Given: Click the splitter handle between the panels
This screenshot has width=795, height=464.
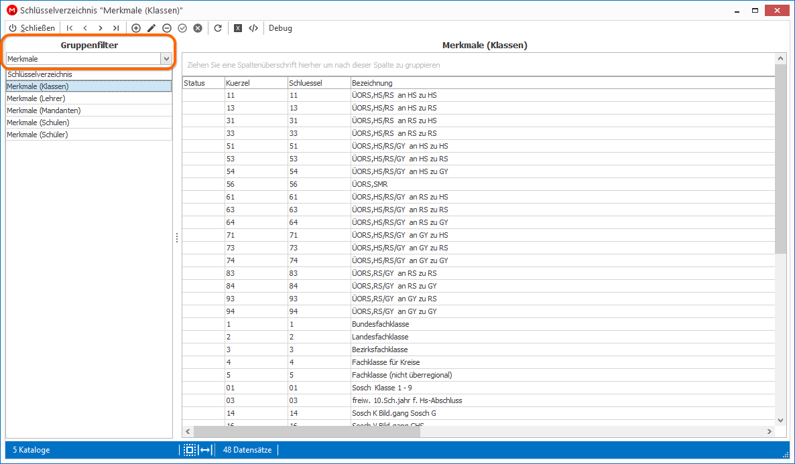Looking at the screenshot, I should click(177, 238).
